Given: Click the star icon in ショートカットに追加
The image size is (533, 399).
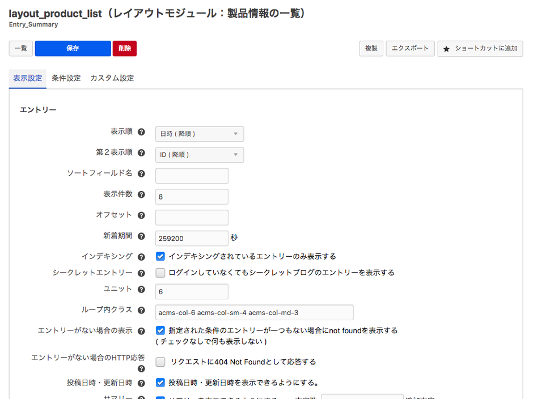Looking at the screenshot, I should click(447, 49).
